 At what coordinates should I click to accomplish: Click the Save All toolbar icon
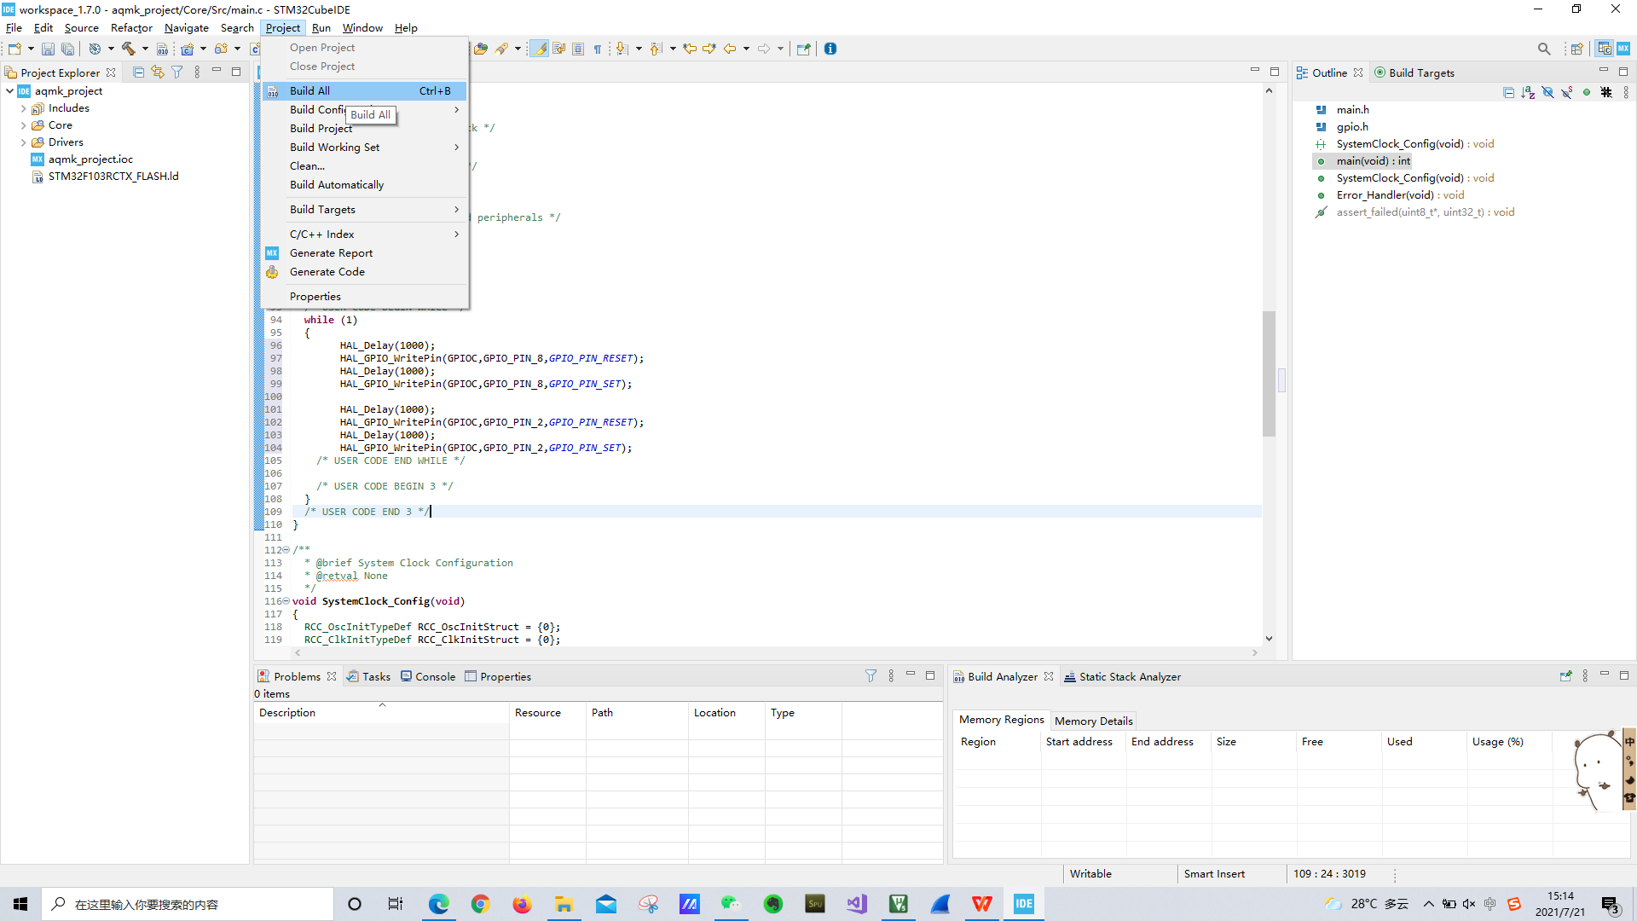point(67,49)
